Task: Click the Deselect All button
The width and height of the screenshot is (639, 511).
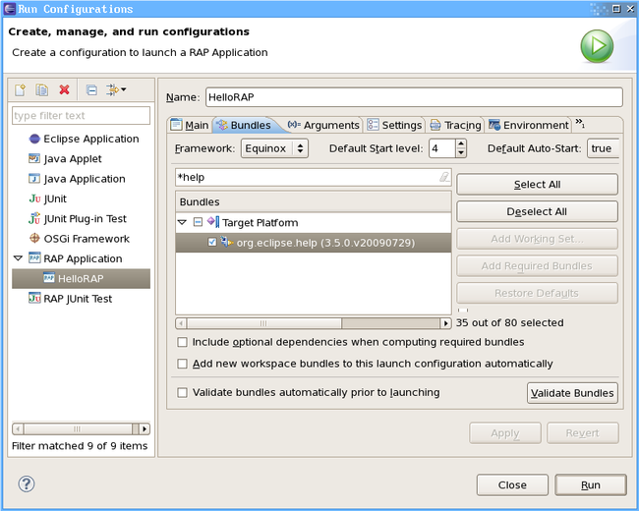Action: 537,211
